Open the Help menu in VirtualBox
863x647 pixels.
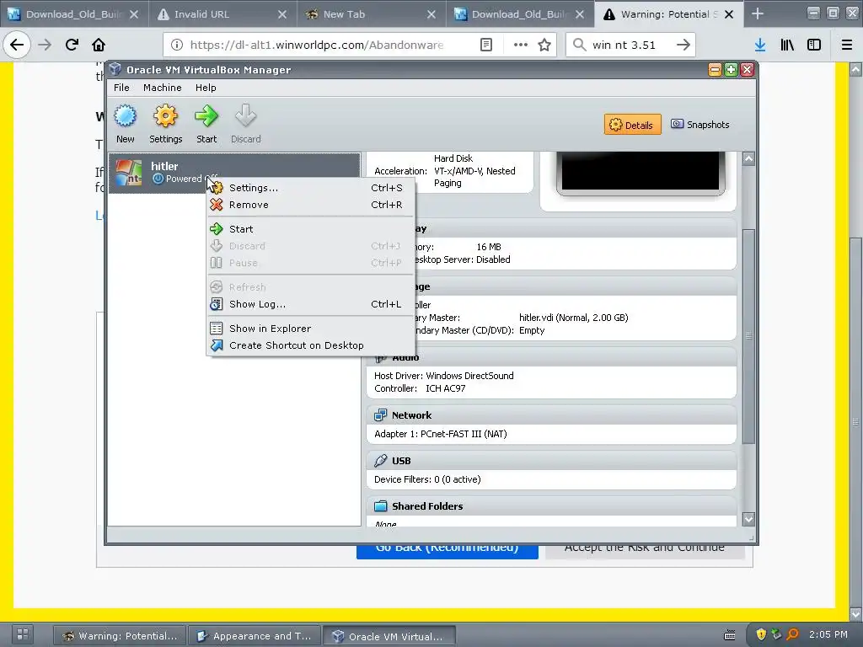coord(206,88)
